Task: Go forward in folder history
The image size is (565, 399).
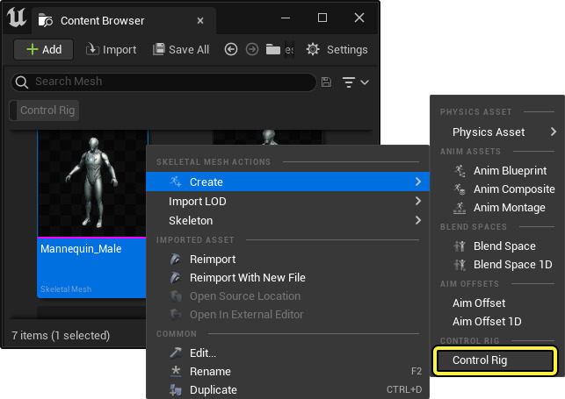Action: [252, 49]
